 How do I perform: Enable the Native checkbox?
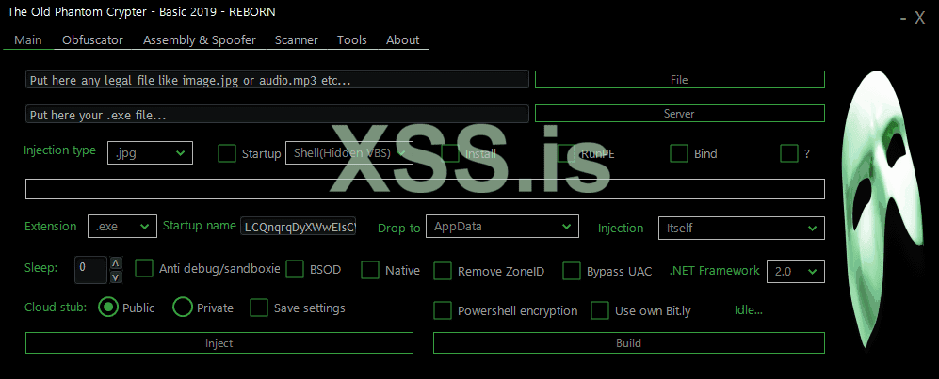[370, 270]
